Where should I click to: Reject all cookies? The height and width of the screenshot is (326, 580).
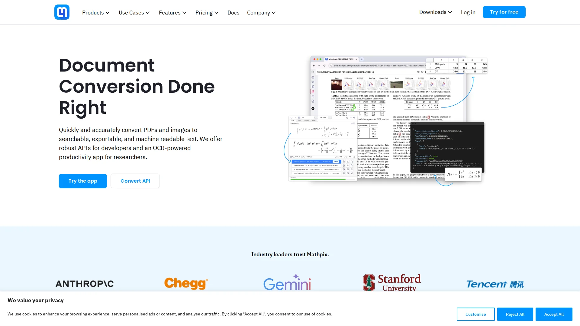tap(515, 314)
